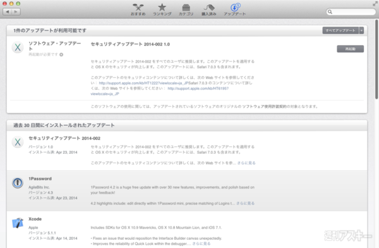Expand さらに見る for セキュリティアップデート 2014-002
Viewport: 379px width, 248px height.
tap(246, 163)
